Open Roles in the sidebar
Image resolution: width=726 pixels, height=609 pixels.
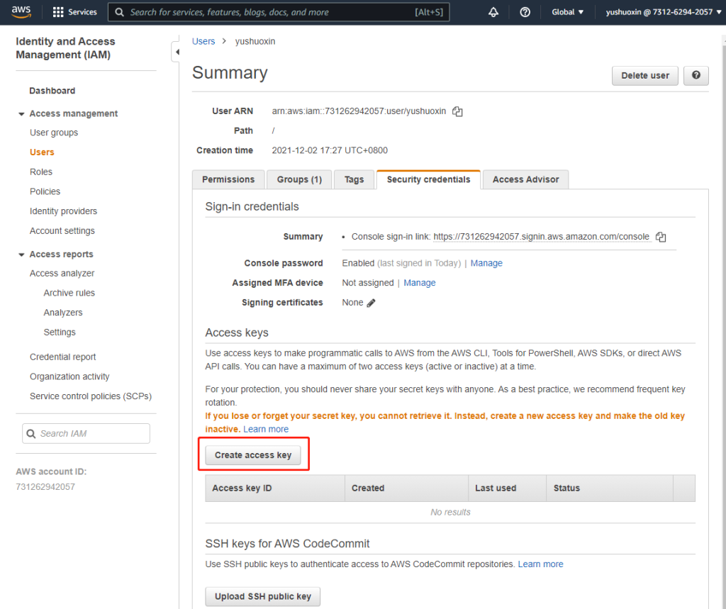point(41,172)
